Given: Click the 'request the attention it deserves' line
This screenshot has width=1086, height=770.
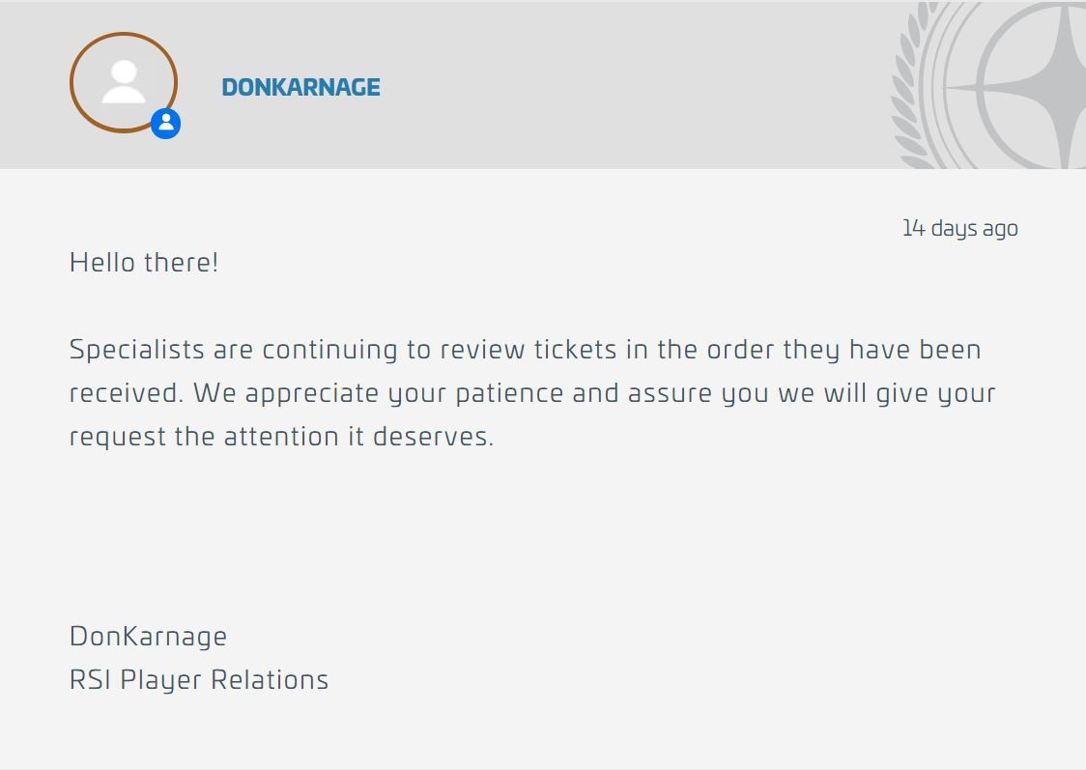Looking at the screenshot, I should [281, 437].
